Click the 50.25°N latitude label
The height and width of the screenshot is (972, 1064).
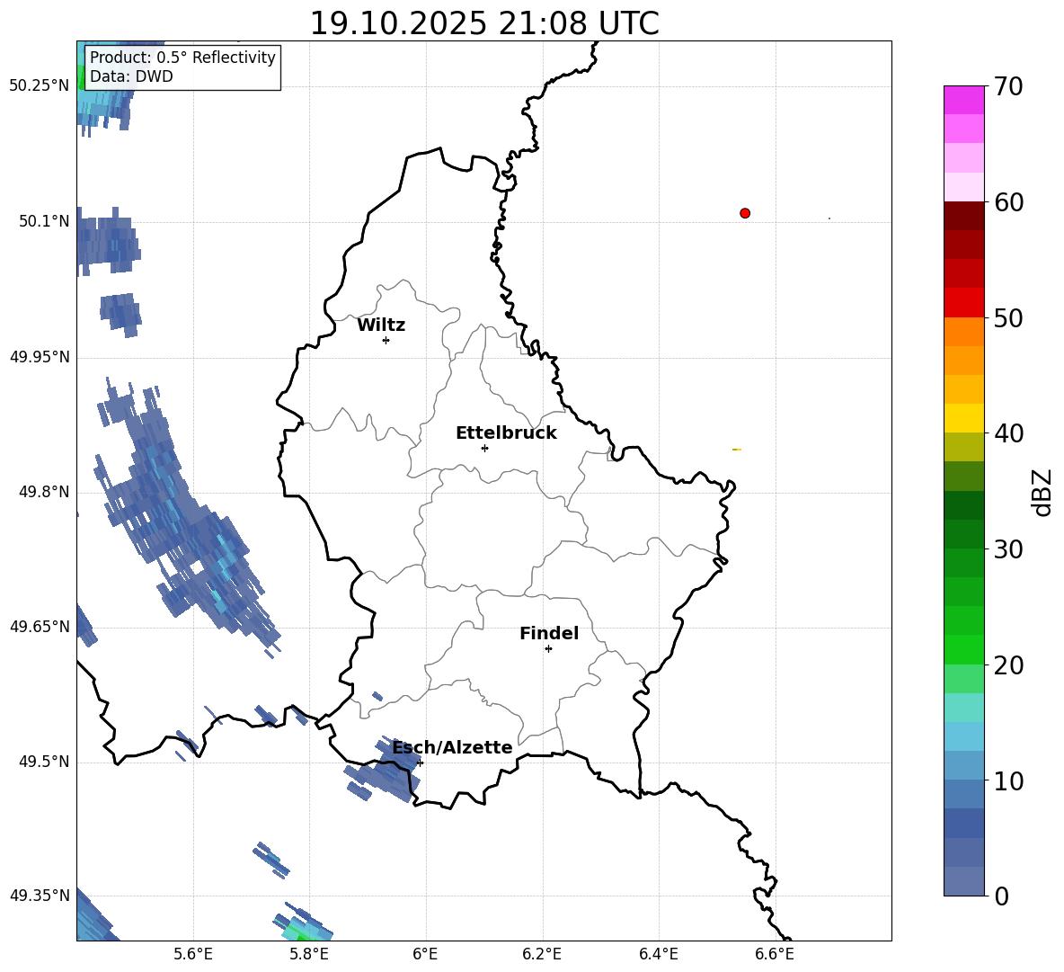40,86
